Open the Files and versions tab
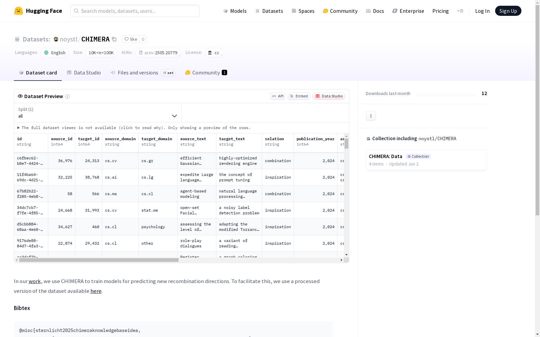Image resolution: width=540 pixels, height=337 pixels. (143, 73)
